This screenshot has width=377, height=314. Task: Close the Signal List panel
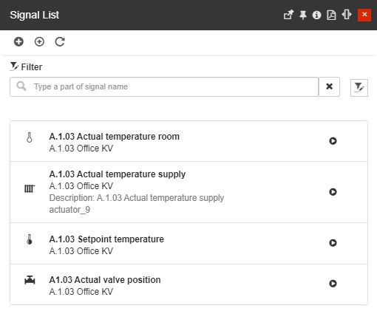point(364,15)
